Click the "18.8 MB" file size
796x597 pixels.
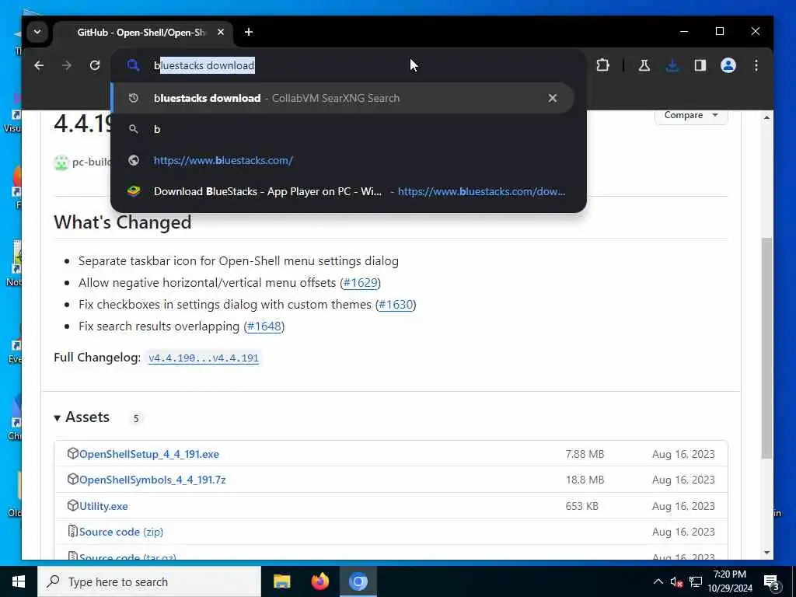tap(585, 480)
